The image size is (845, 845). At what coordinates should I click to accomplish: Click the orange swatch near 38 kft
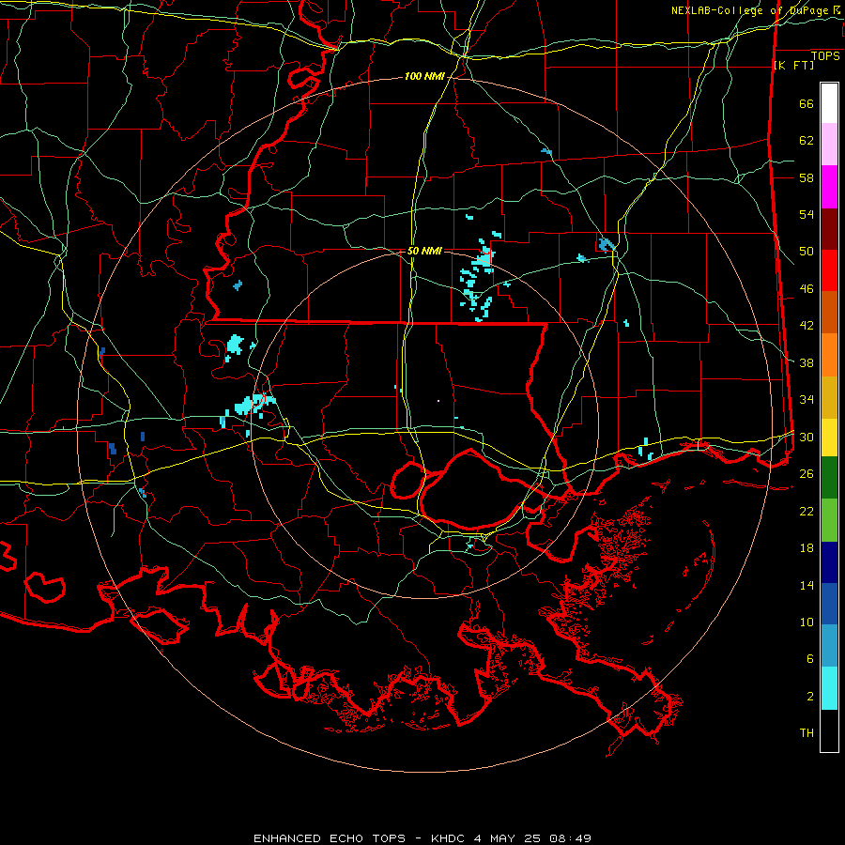pyautogui.click(x=829, y=355)
